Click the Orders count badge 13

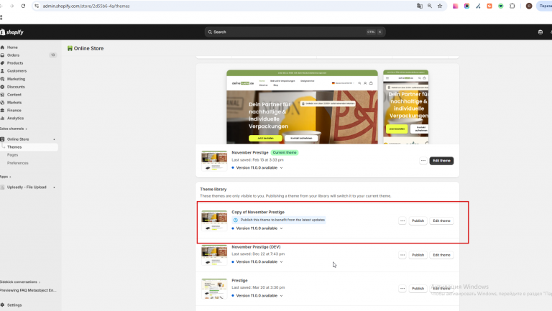point(52,55)
